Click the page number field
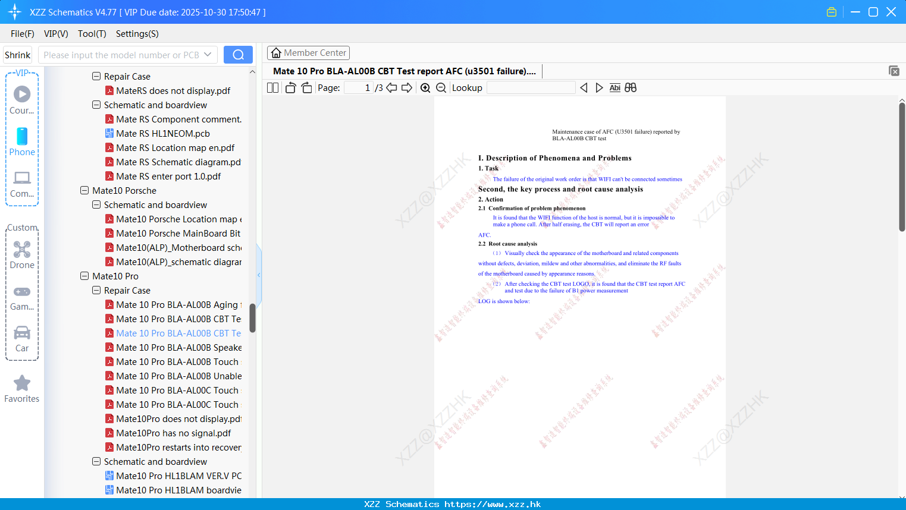Viewport: 906px width, 510px height. pyautogui.click(x=359, y=88)
